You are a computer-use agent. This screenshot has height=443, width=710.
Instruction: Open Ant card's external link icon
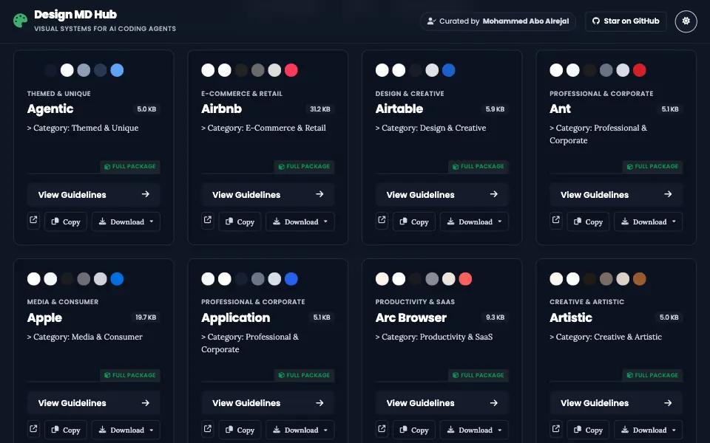point(556,221)
